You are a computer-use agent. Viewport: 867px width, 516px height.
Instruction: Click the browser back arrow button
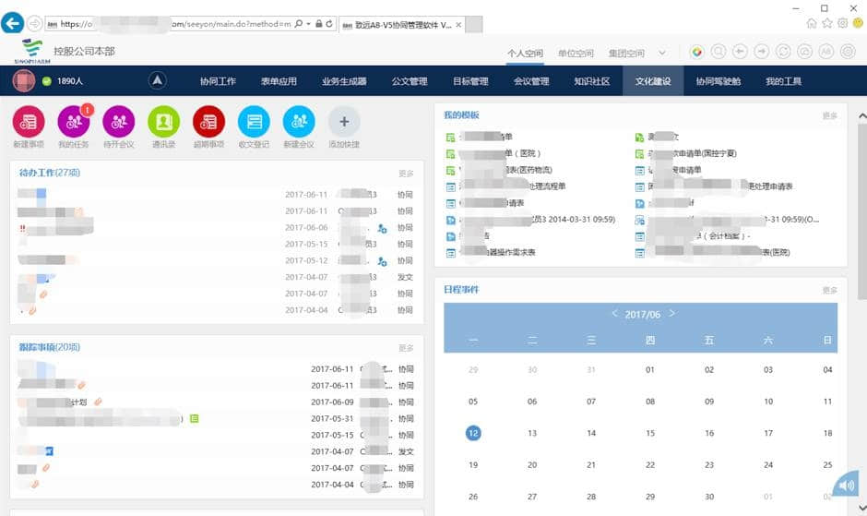(x=12, y=23)
